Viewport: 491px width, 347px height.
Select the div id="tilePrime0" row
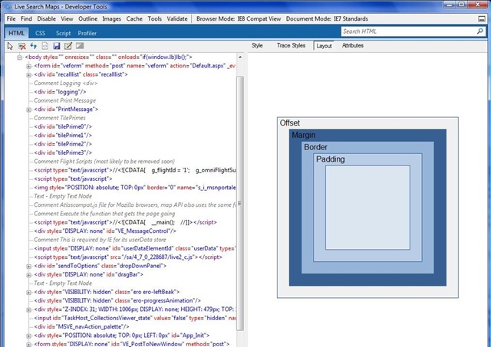63,126
